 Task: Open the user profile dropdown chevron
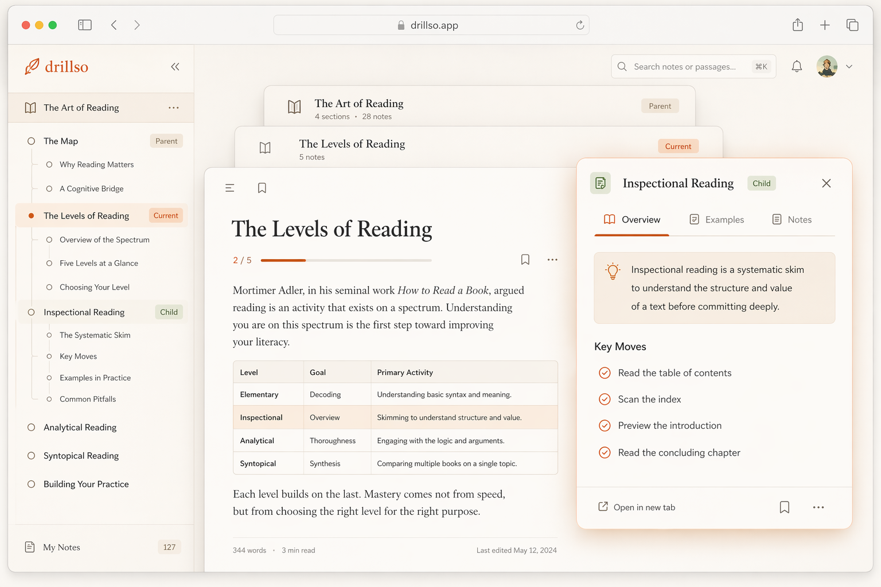[x=849, y=66]
